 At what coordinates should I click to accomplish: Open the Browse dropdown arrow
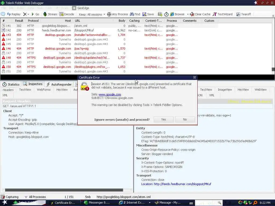tap(187, 14)
